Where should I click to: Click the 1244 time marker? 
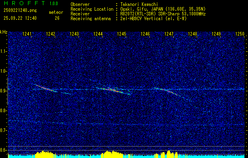click(x=98, y=34)
